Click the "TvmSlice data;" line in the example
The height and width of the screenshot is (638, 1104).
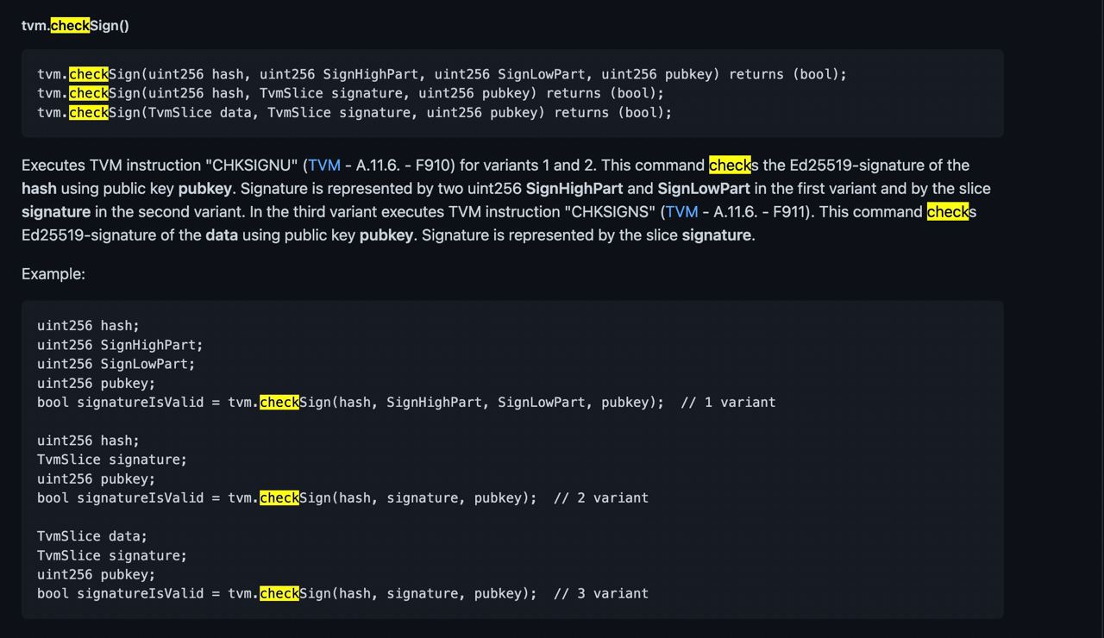click(x=91, y=536)
